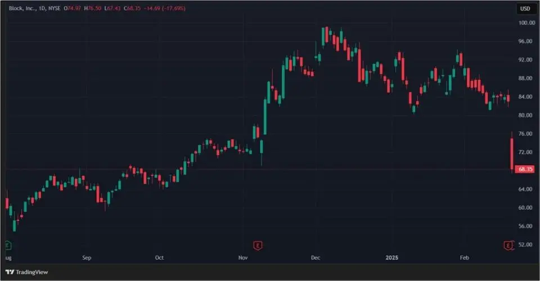Click the Dec label on time axis
The height and width of the screenshot is (281, 540).
[316, 258]
